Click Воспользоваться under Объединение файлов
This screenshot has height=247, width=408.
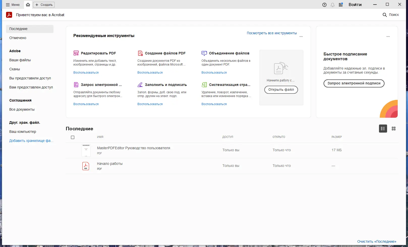(214, 73)
